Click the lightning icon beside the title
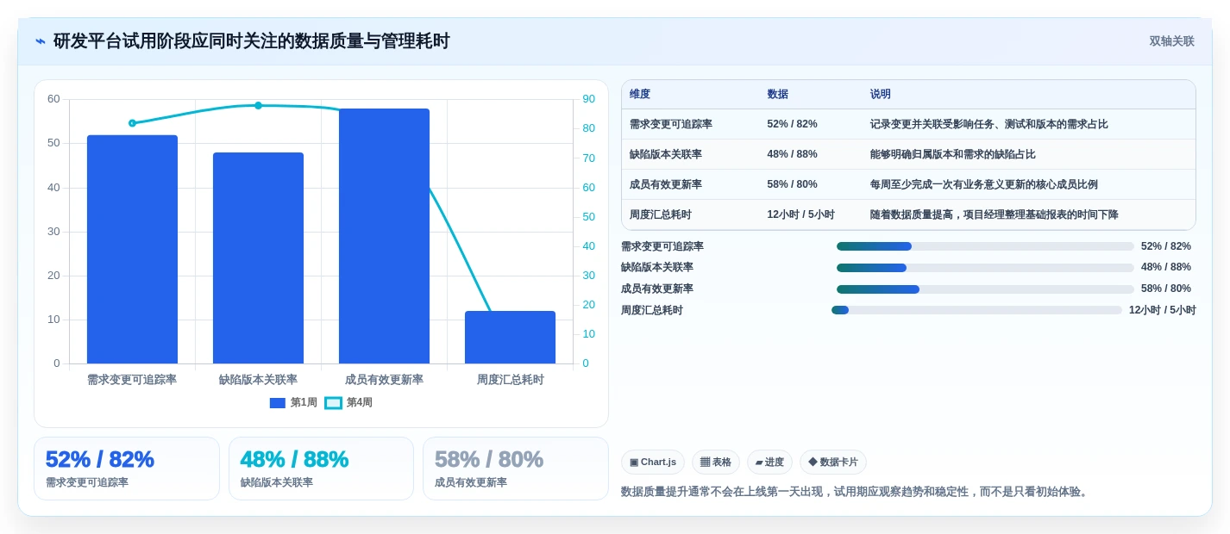 click(x=41, y=41)
